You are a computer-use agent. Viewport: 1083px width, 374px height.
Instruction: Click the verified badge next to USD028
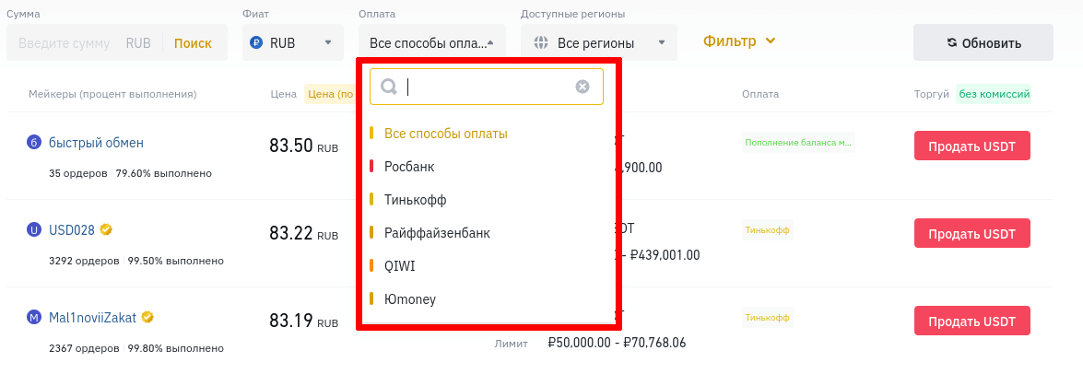click(107, 229)
